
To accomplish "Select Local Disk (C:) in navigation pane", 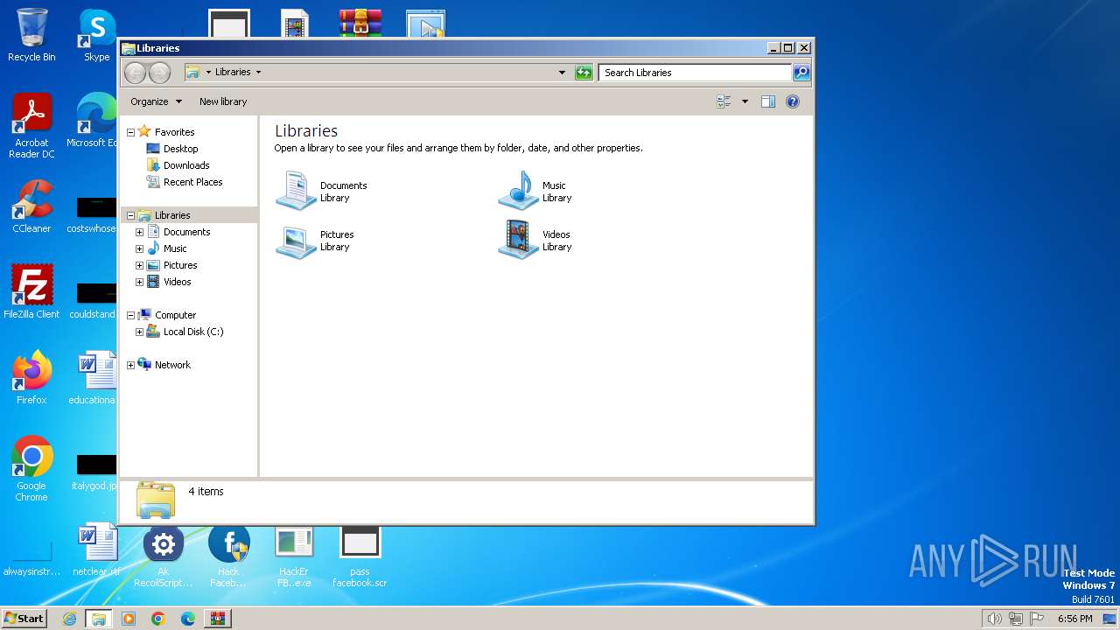I will point(193,332).
